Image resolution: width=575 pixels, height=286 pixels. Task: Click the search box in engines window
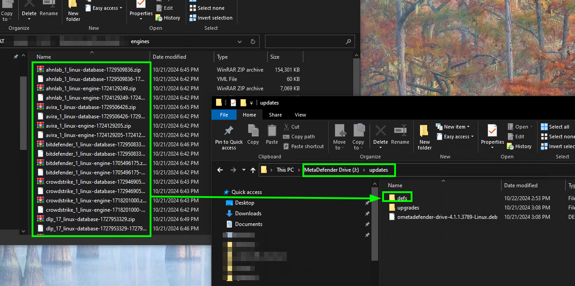pos(310,42)
